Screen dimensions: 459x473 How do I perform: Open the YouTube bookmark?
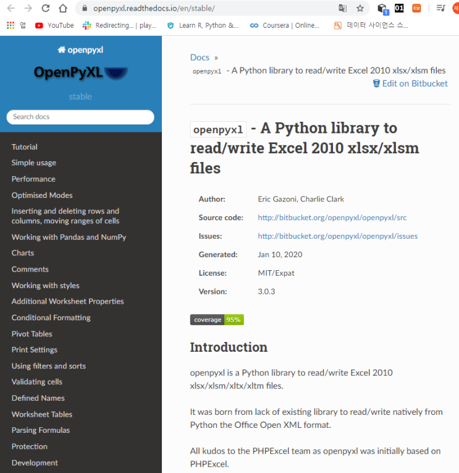pos(54,25)
